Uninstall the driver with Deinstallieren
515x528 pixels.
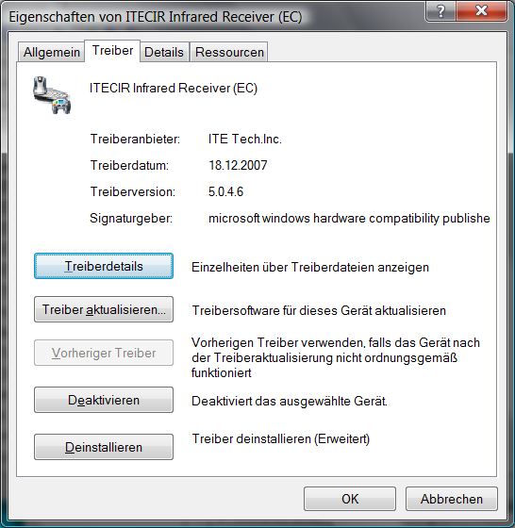tap(104, 447)
